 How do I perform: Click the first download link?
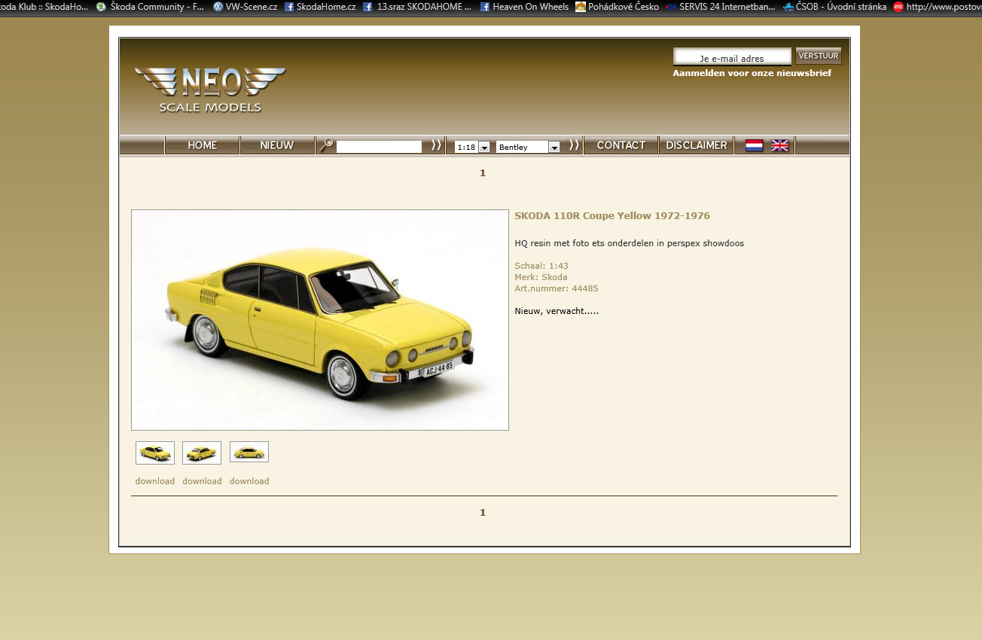coord(155,481)
